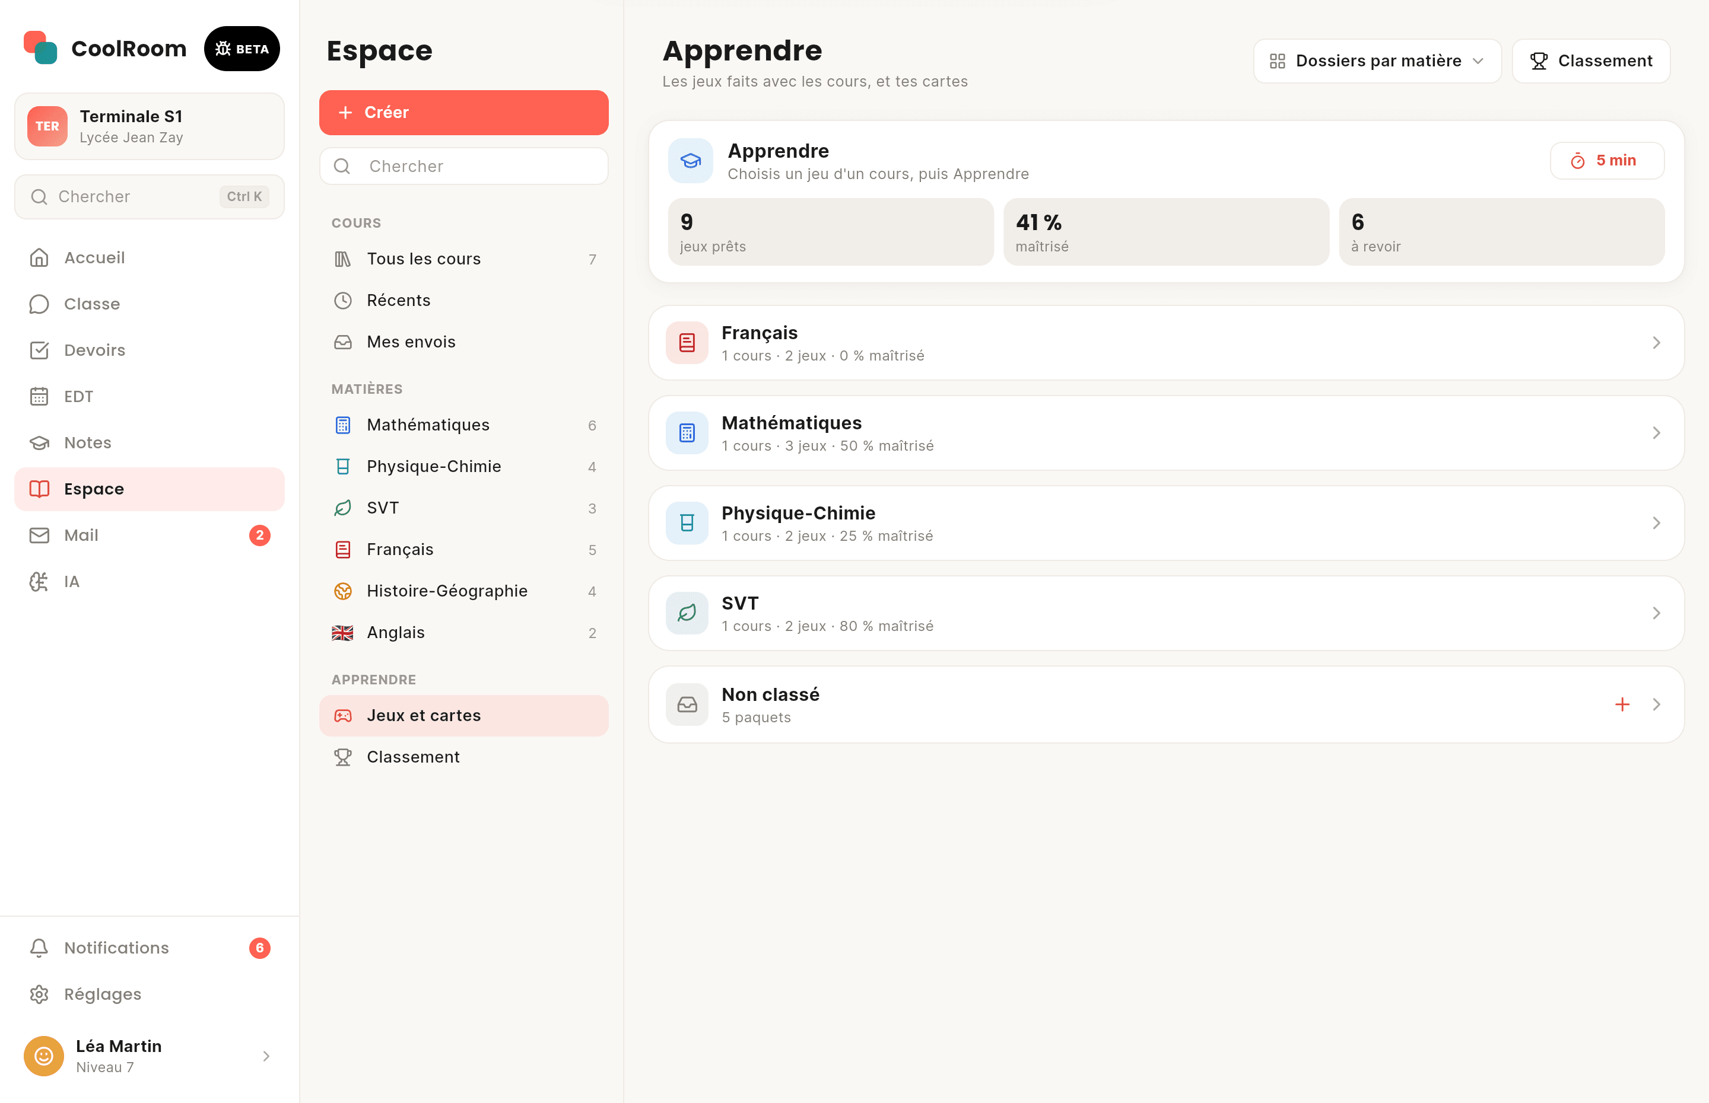Open the Classement sidebar item
This screenshot has width=1709, height=1103.
[463, 757]
